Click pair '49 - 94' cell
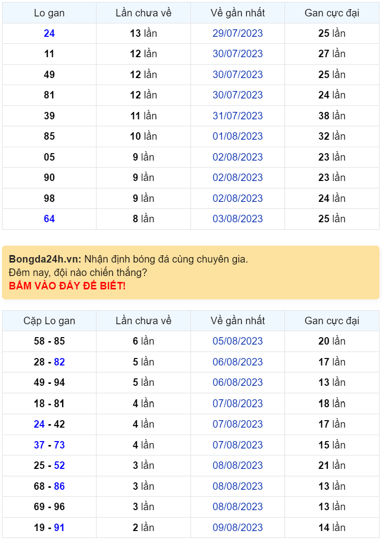The width and height of the screenshot is (382, 539). click(49, 382)
